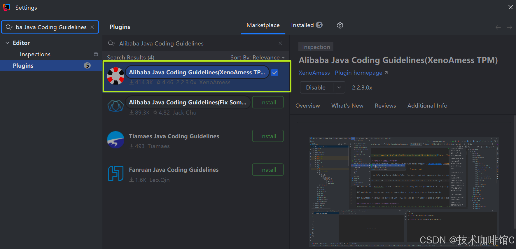Click the Jack Chu plugin logo icon
The height and width of the screenshot is (249, 516).
point(116,106)
